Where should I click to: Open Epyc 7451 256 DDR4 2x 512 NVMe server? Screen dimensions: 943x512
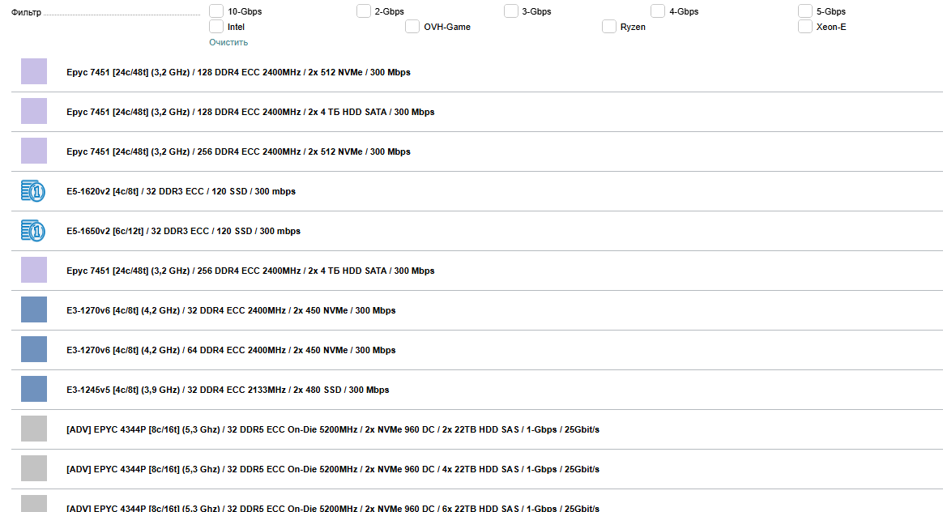238,151
